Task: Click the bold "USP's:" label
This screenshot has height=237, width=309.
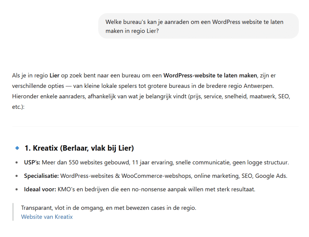Action: [32, 162]
